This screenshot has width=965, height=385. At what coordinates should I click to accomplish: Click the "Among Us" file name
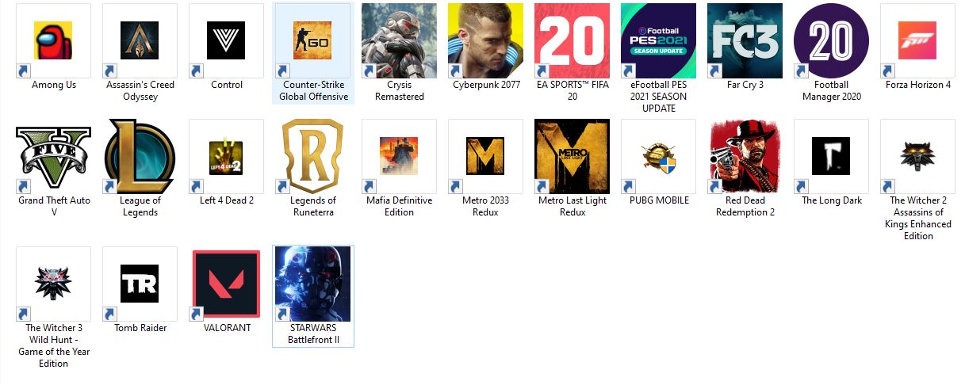coord(54,85)
